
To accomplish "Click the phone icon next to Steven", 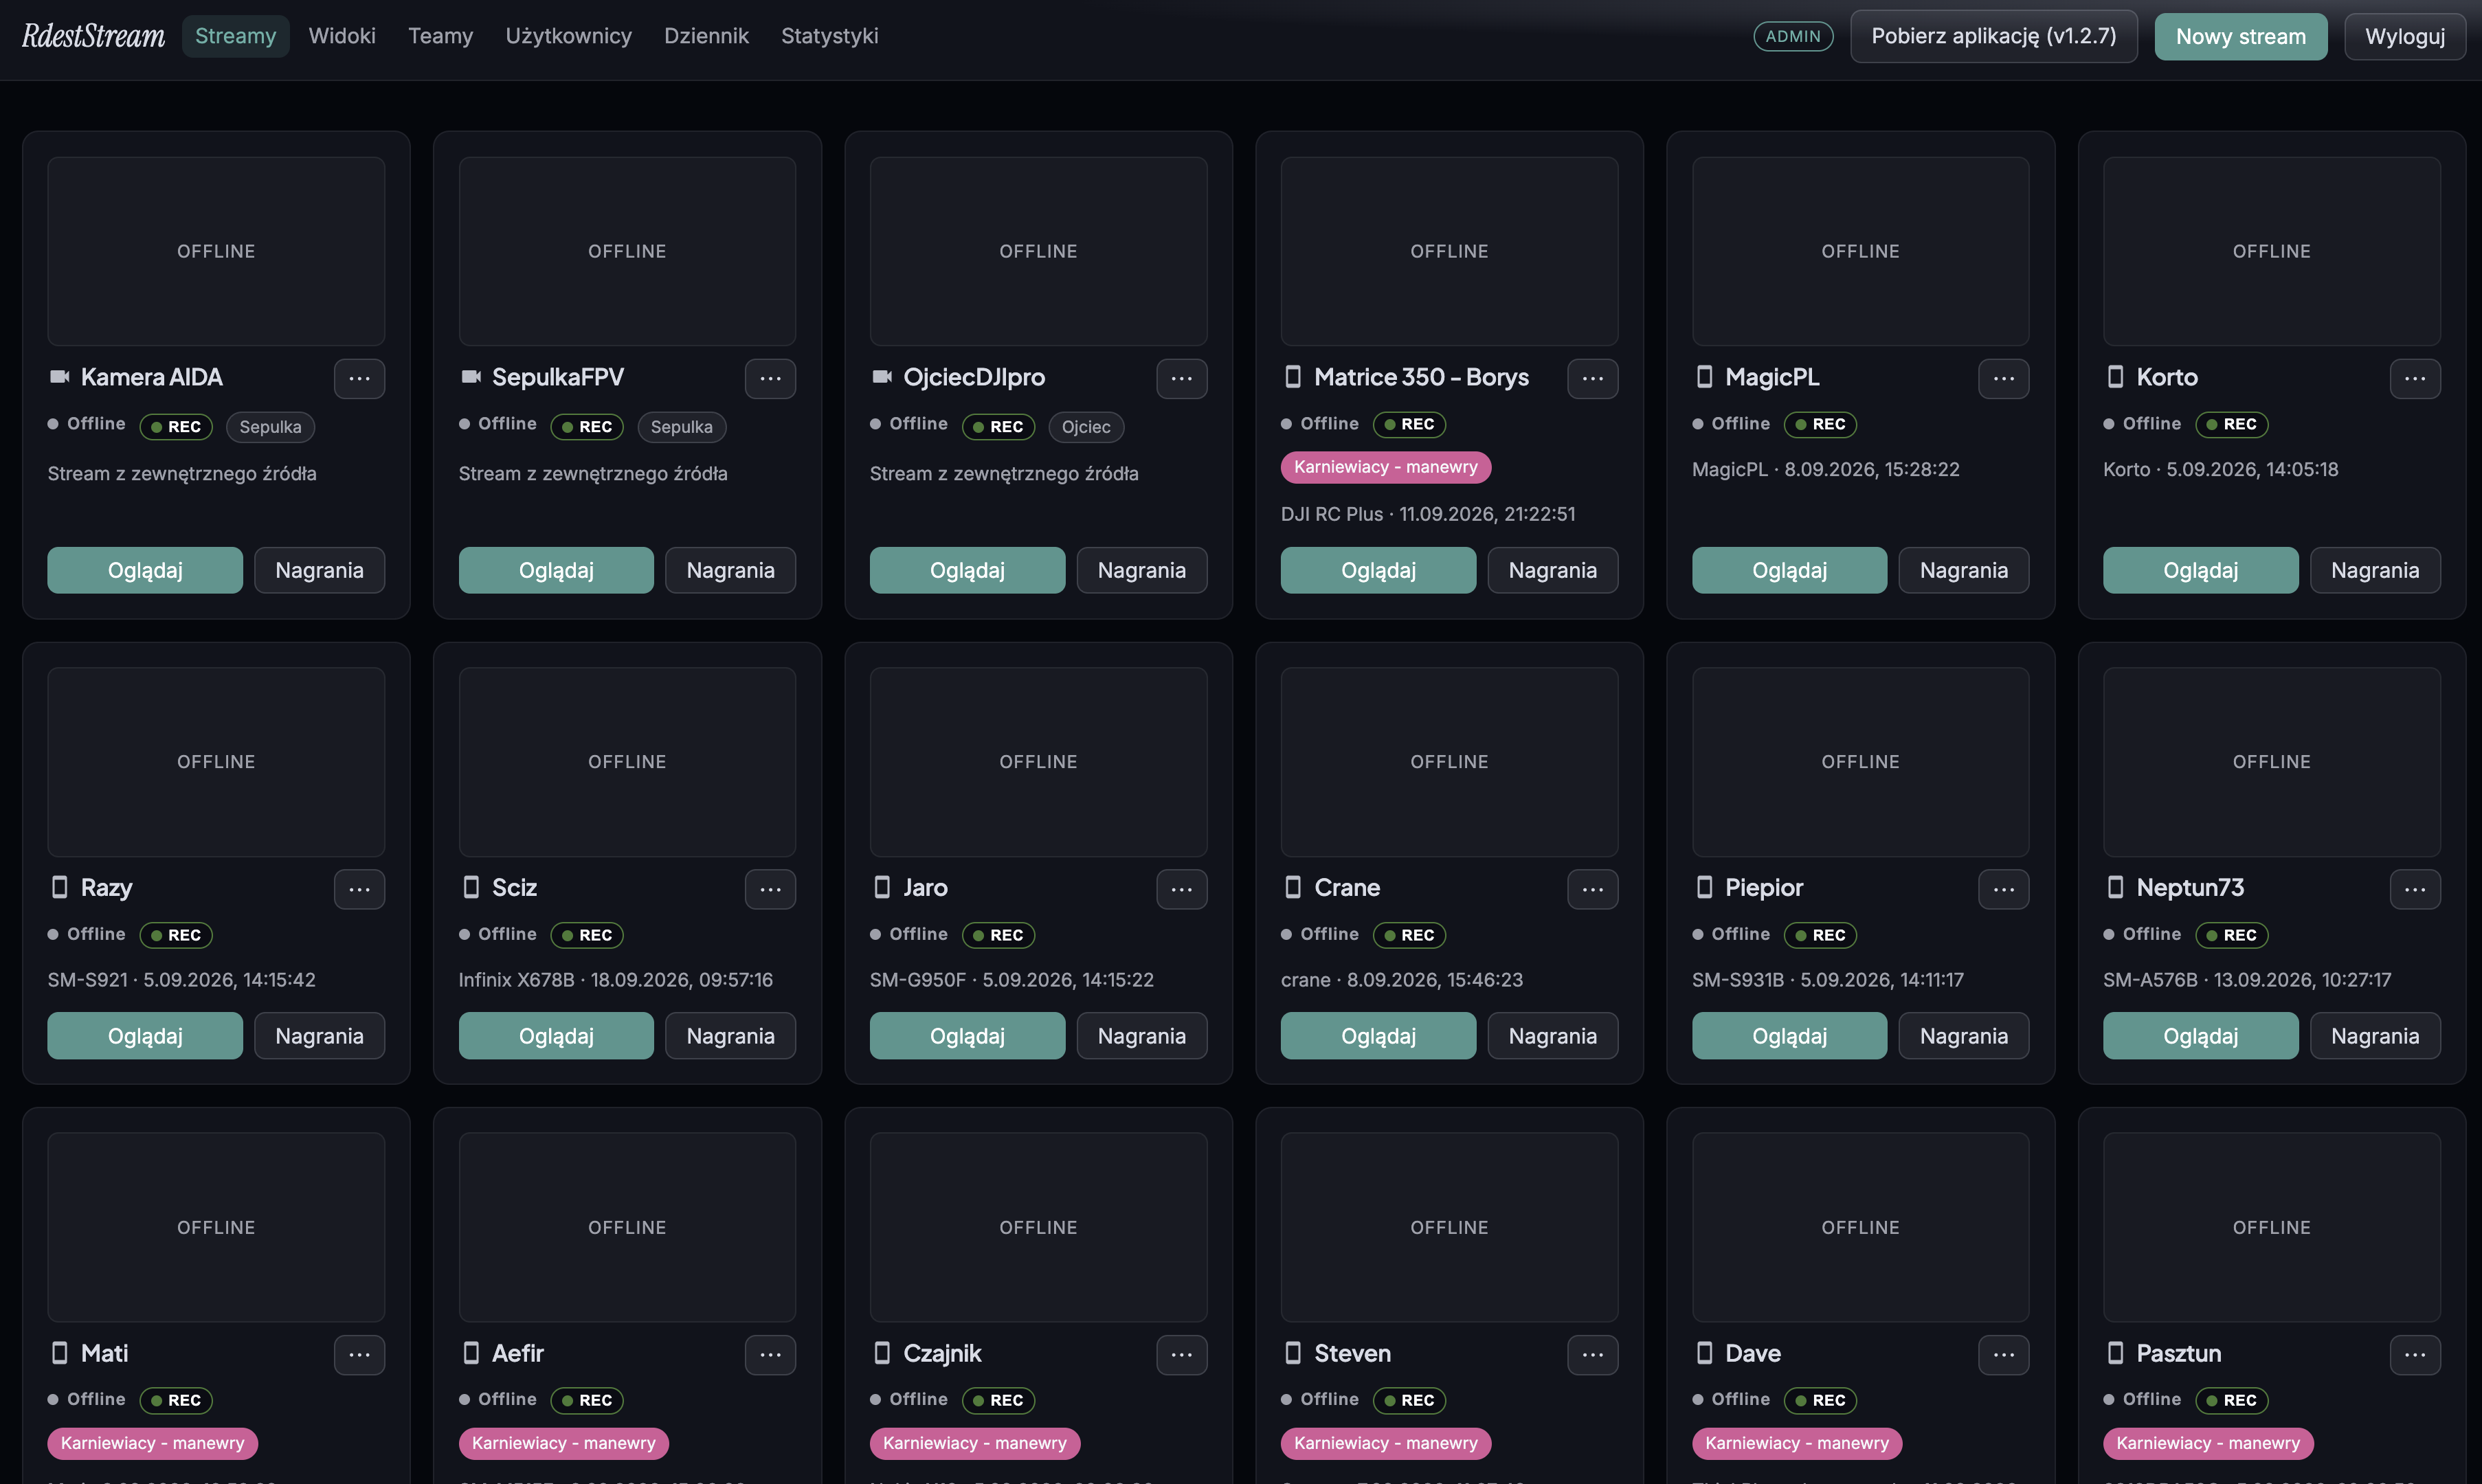I will [1292, 1353].
